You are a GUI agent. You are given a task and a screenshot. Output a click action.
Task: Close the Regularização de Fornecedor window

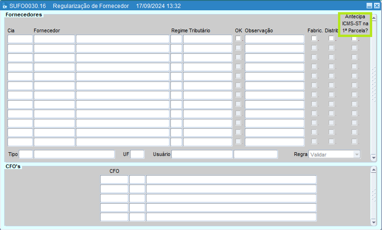point(376,6)
